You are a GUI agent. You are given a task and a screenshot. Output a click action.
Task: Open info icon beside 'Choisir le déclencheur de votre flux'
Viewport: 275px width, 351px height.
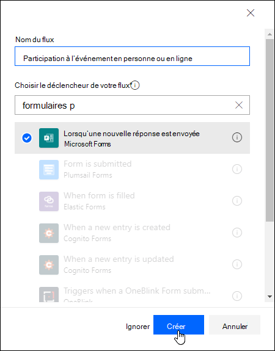click(x=135, y=85)
